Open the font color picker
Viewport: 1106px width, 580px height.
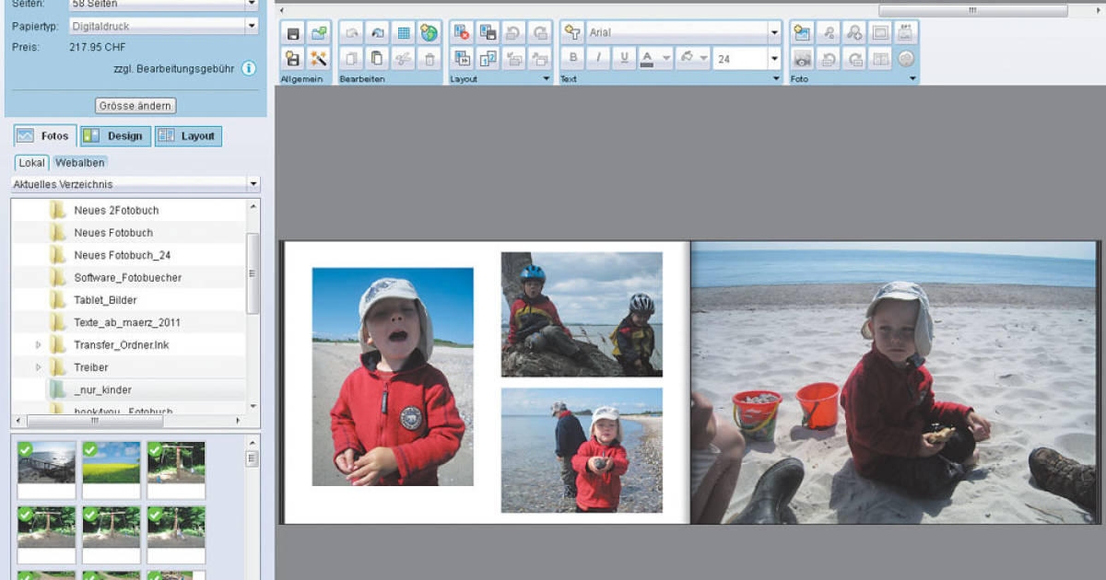(655, 59)
